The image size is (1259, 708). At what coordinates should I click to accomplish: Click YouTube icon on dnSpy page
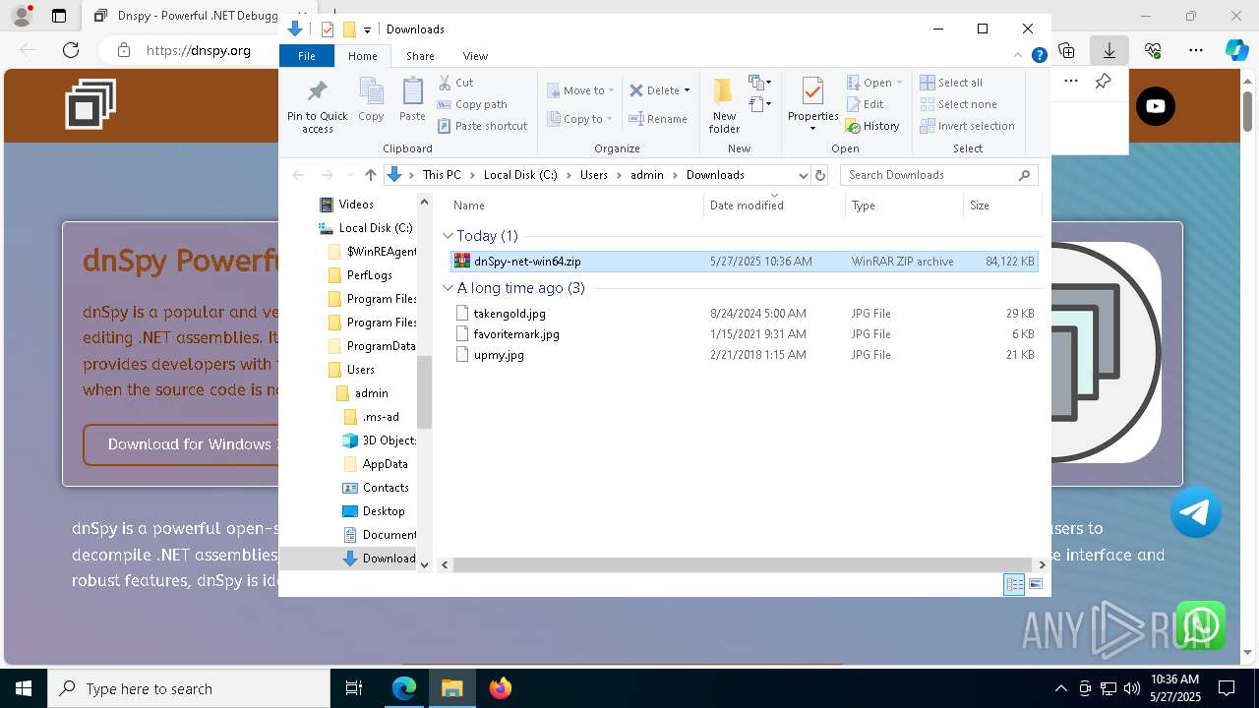(1156, 106)
